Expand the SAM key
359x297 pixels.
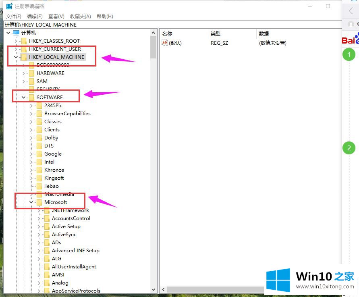click(24, 81)
